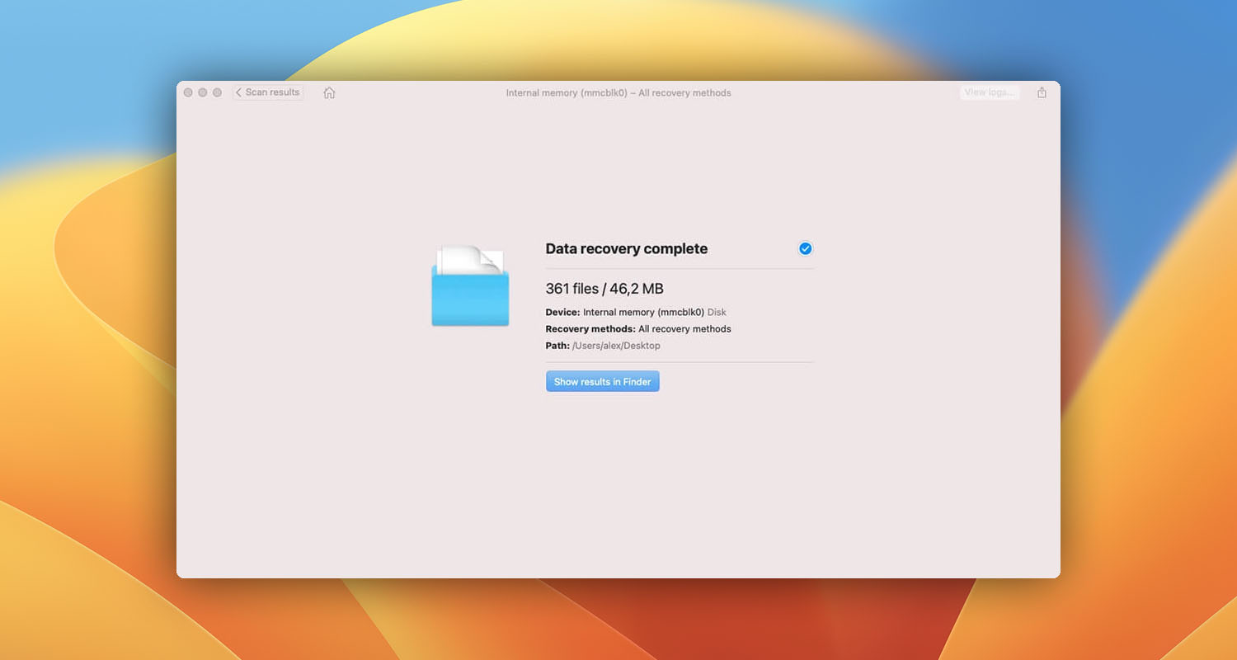Select the Data recovery complete heading

coord(627,248)
